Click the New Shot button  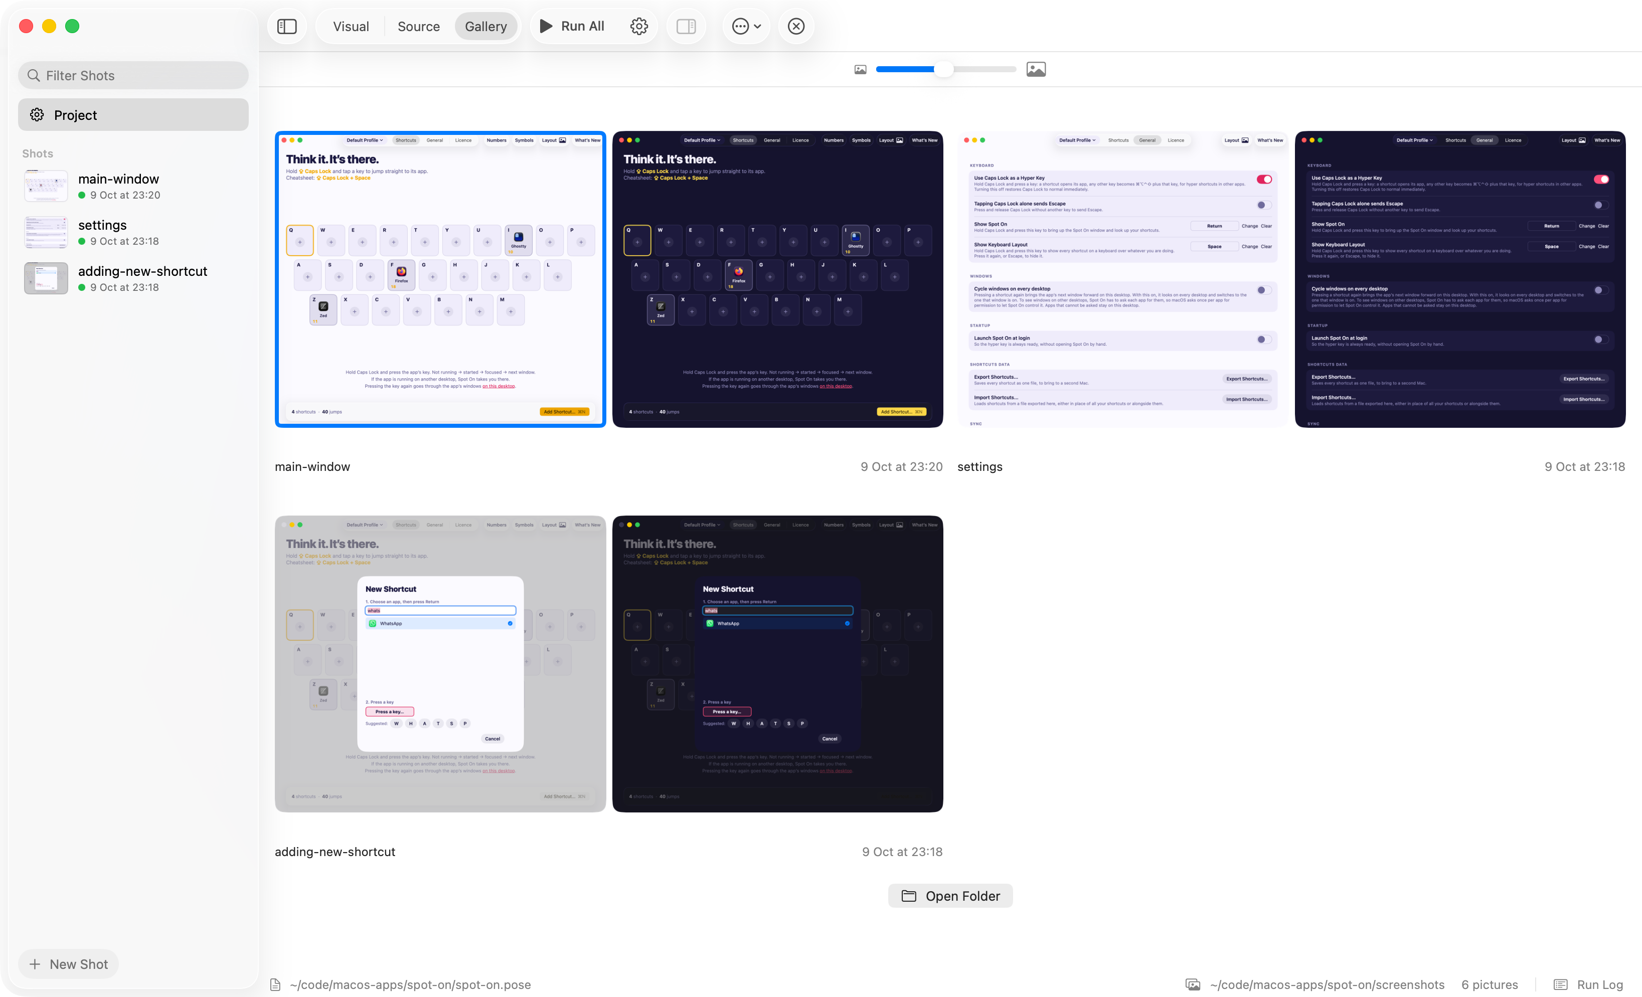(x=69, y=964)
